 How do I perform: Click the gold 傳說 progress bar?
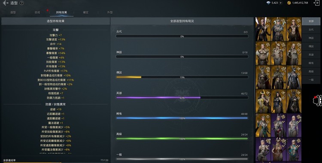click(182, 77)
